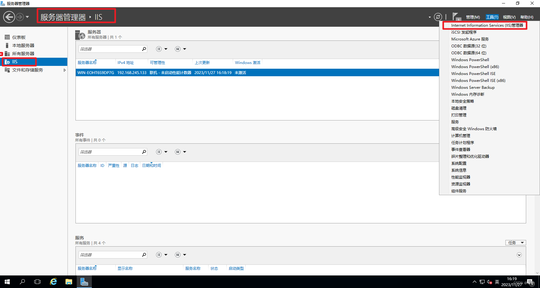Open the 视图(V) menu
Image resolution: width=540 pixels, height=288 pixels.
pyautogui.click(x=509, y=17)
